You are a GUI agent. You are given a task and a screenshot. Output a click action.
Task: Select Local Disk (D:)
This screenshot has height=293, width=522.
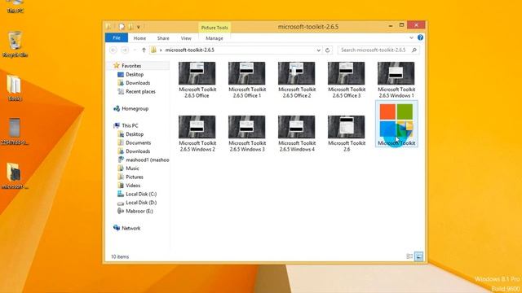point(141,203)
